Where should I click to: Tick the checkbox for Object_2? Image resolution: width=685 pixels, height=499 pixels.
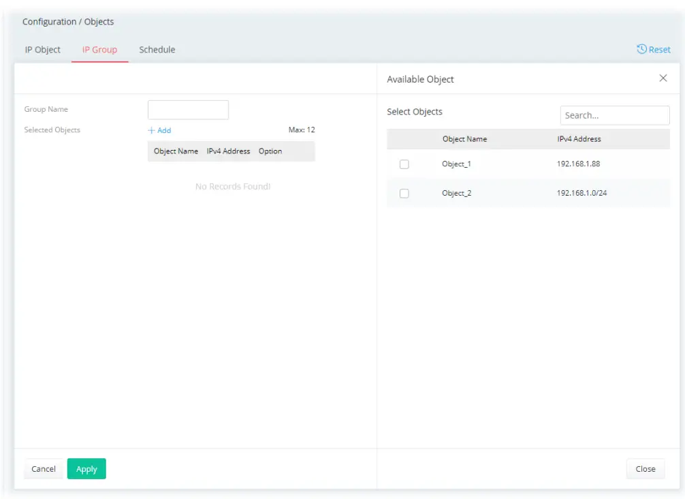coord(404,194)
